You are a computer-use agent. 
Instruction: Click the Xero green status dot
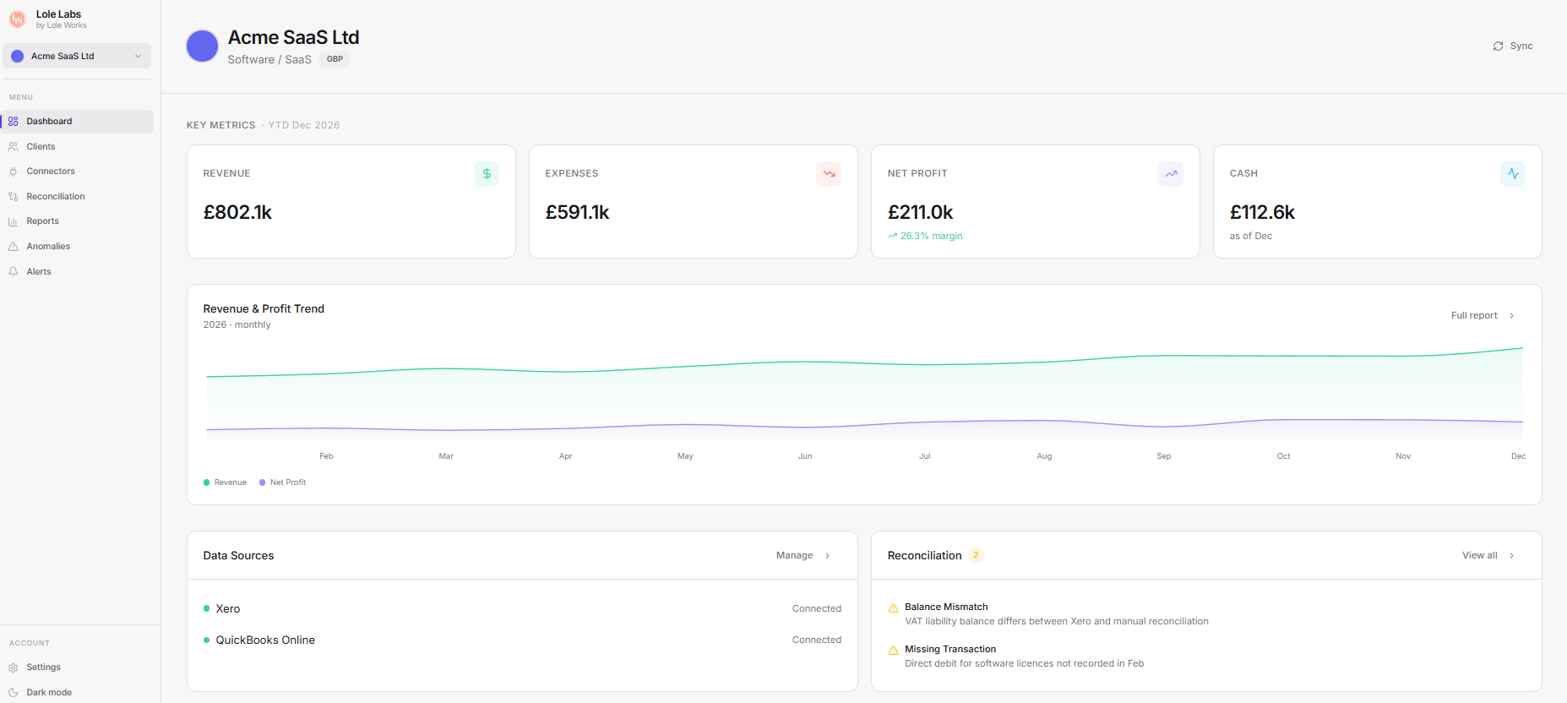point(207,609)
